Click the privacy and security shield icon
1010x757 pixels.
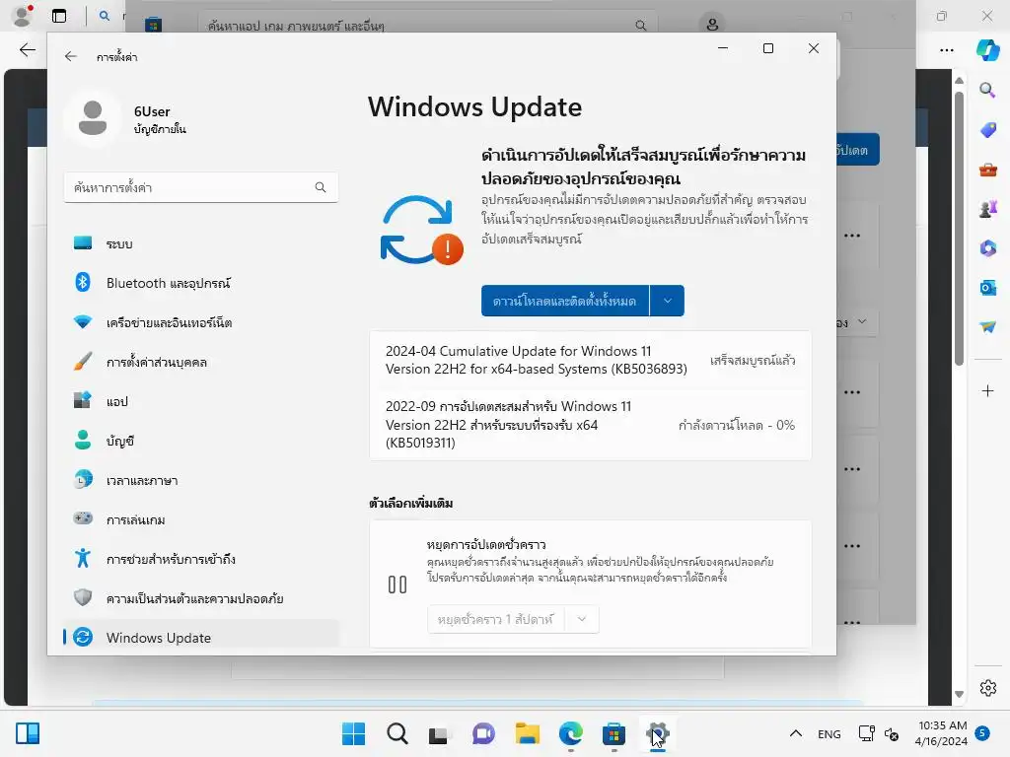83,597
